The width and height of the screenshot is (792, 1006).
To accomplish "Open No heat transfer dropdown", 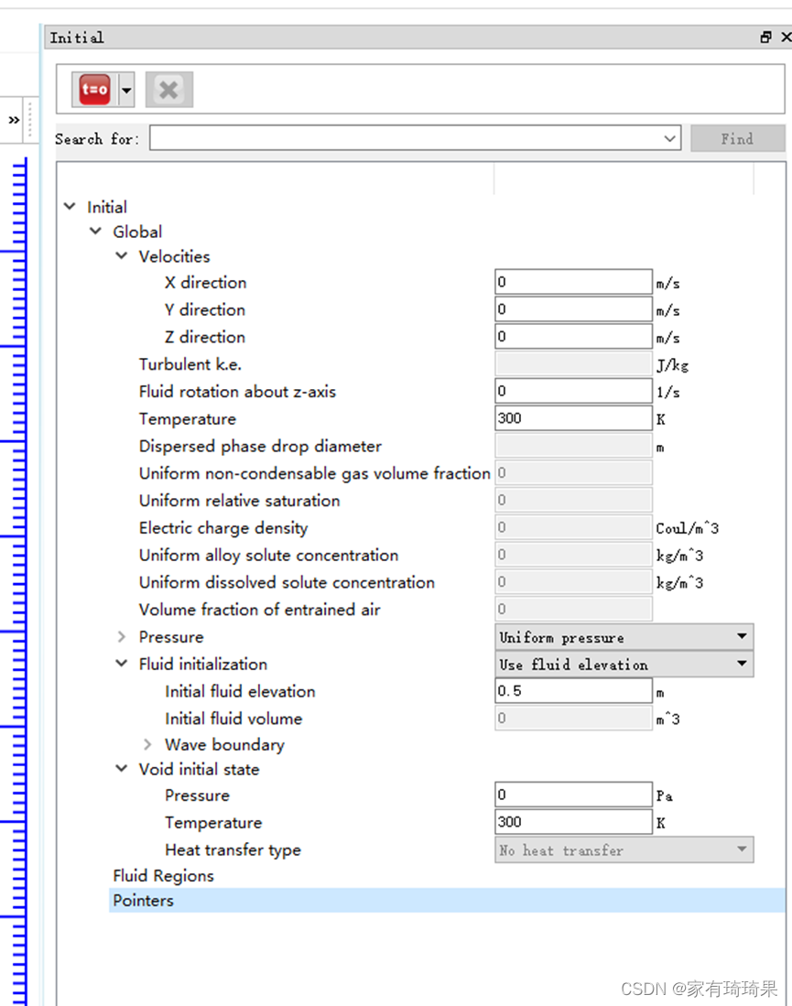I will click(624, 850).
